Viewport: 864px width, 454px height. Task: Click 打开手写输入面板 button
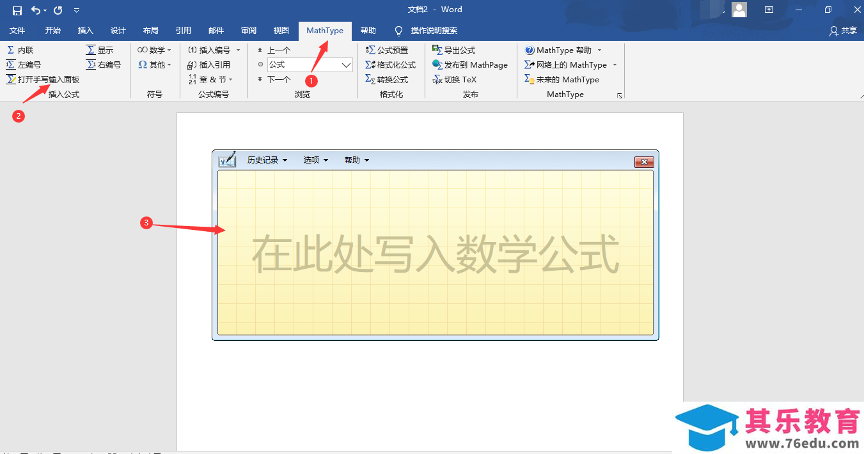coord(43,80)
